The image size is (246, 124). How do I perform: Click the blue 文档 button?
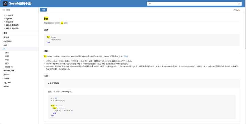[x=43, y=10]
